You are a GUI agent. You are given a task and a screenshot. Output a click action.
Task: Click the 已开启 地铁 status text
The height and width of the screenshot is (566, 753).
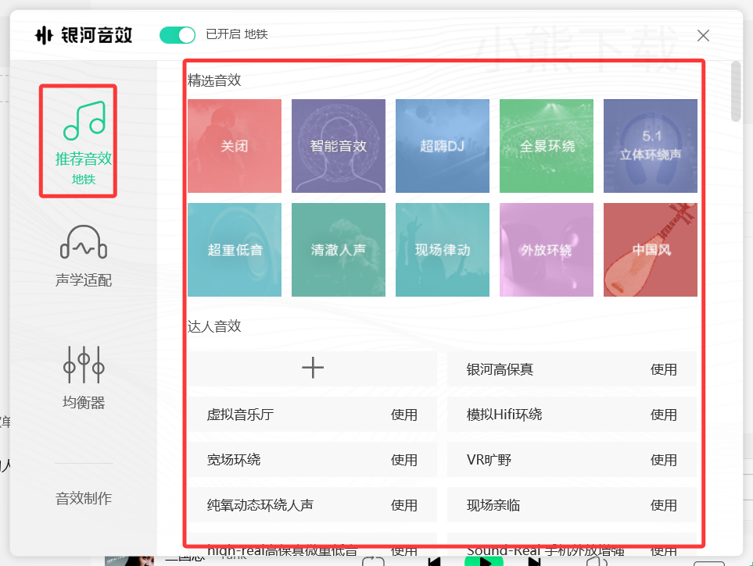[237, 34]
